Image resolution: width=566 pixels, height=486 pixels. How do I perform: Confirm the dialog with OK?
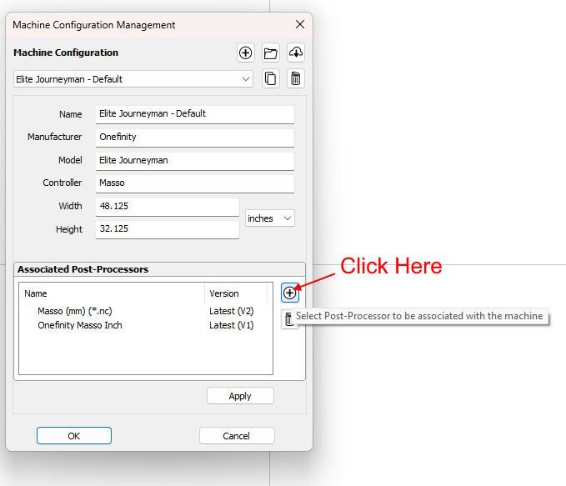click(73, 436)
